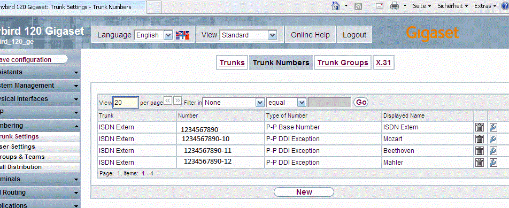Click the Displayed Name column header

click(428, 115)
